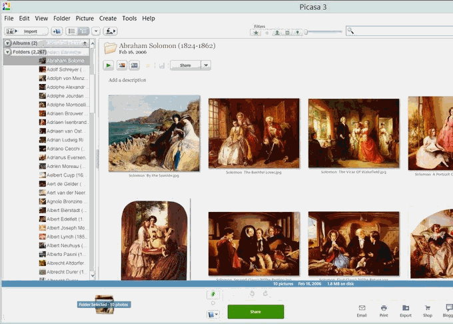Filter to show only starred photos
This screenshot has height=324, width=453.
point(256,32)
